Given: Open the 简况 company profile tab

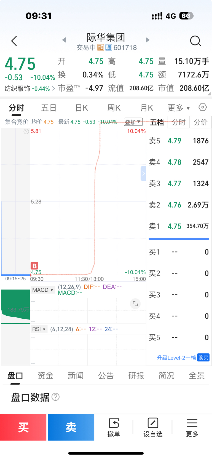Looking at the screenshot, I should 166,375.
